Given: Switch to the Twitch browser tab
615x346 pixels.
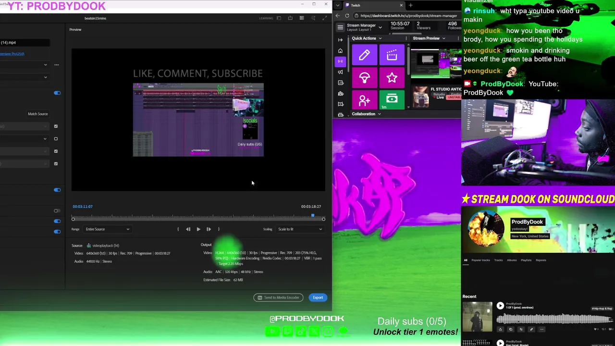Looking at the screenshot, I should [374, 5].
